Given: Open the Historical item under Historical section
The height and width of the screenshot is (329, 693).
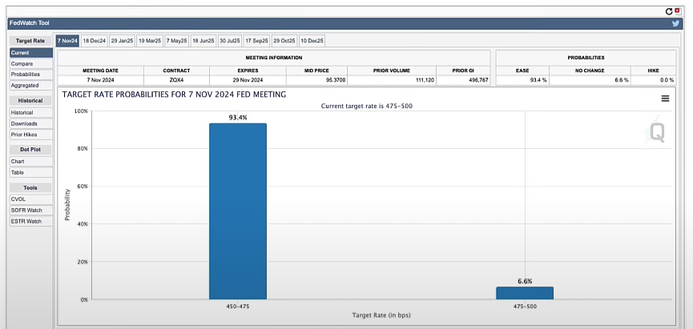Looking at the screenshot, I should coord(31,113).
